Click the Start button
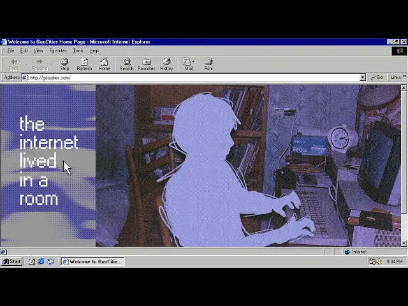Viewport: 408px width, 306px height. pyautogui.click(x=11, y=261)
